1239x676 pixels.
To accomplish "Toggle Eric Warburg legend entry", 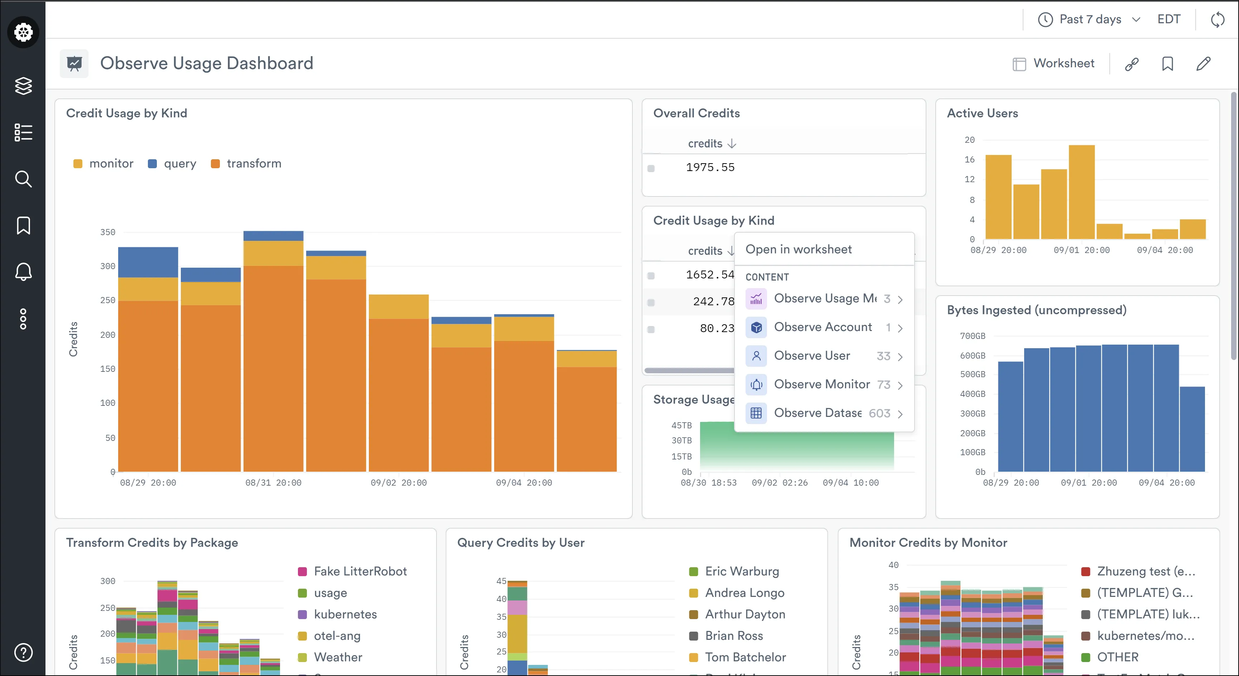I will pos(734,571).
